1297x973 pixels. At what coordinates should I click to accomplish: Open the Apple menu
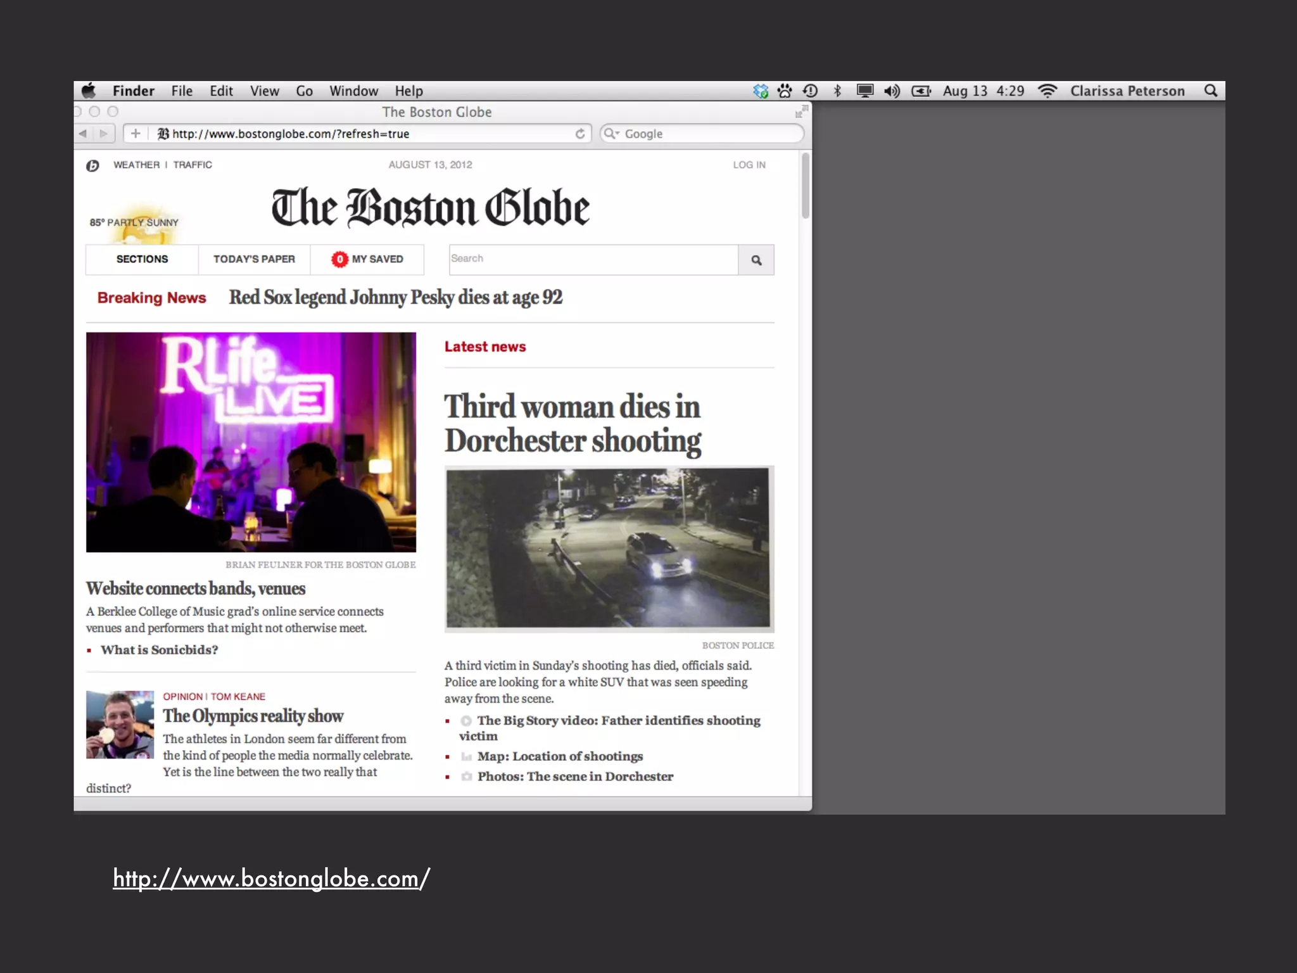pos(89,91)
